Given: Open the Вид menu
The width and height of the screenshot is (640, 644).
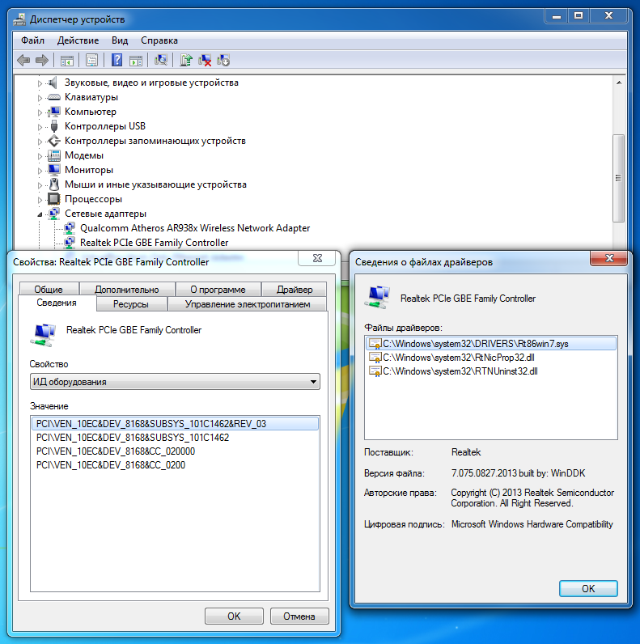Looking at the screenshot, I should pyautogui.click(x=120, y=40).
